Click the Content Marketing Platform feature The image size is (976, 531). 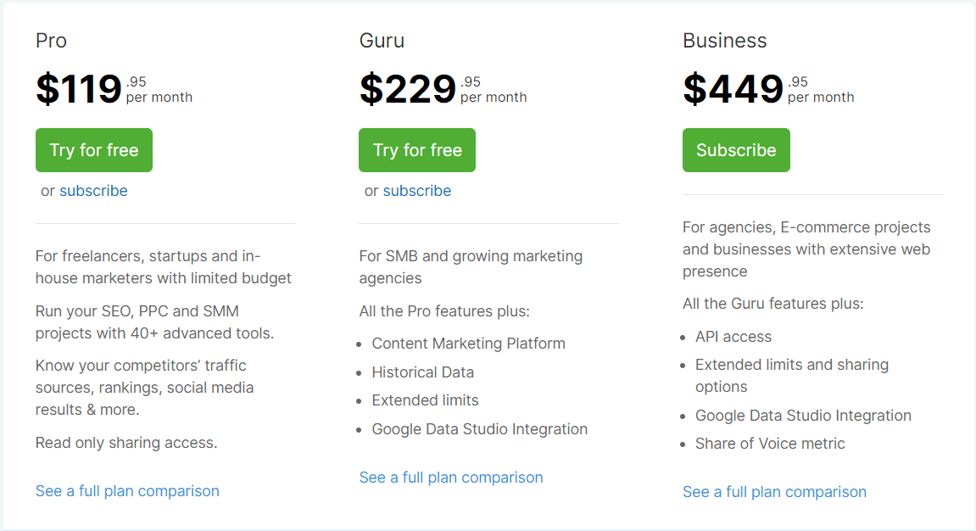click(x=468, y=344)
